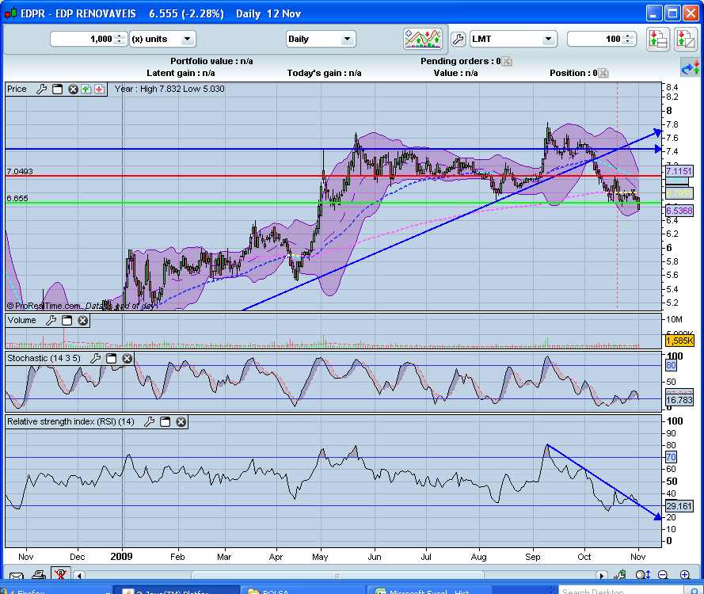This screenshot has width=704, height=594.
Task: Adjust the 100 price stepper arrows
Action: (629, 39)
